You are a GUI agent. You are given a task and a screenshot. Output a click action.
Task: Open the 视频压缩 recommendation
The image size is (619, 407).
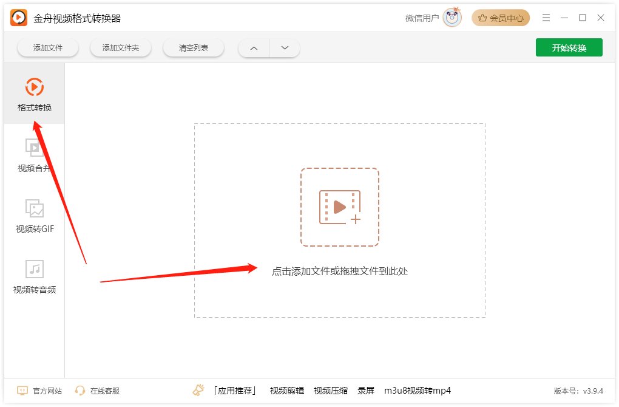click(330, 391)
